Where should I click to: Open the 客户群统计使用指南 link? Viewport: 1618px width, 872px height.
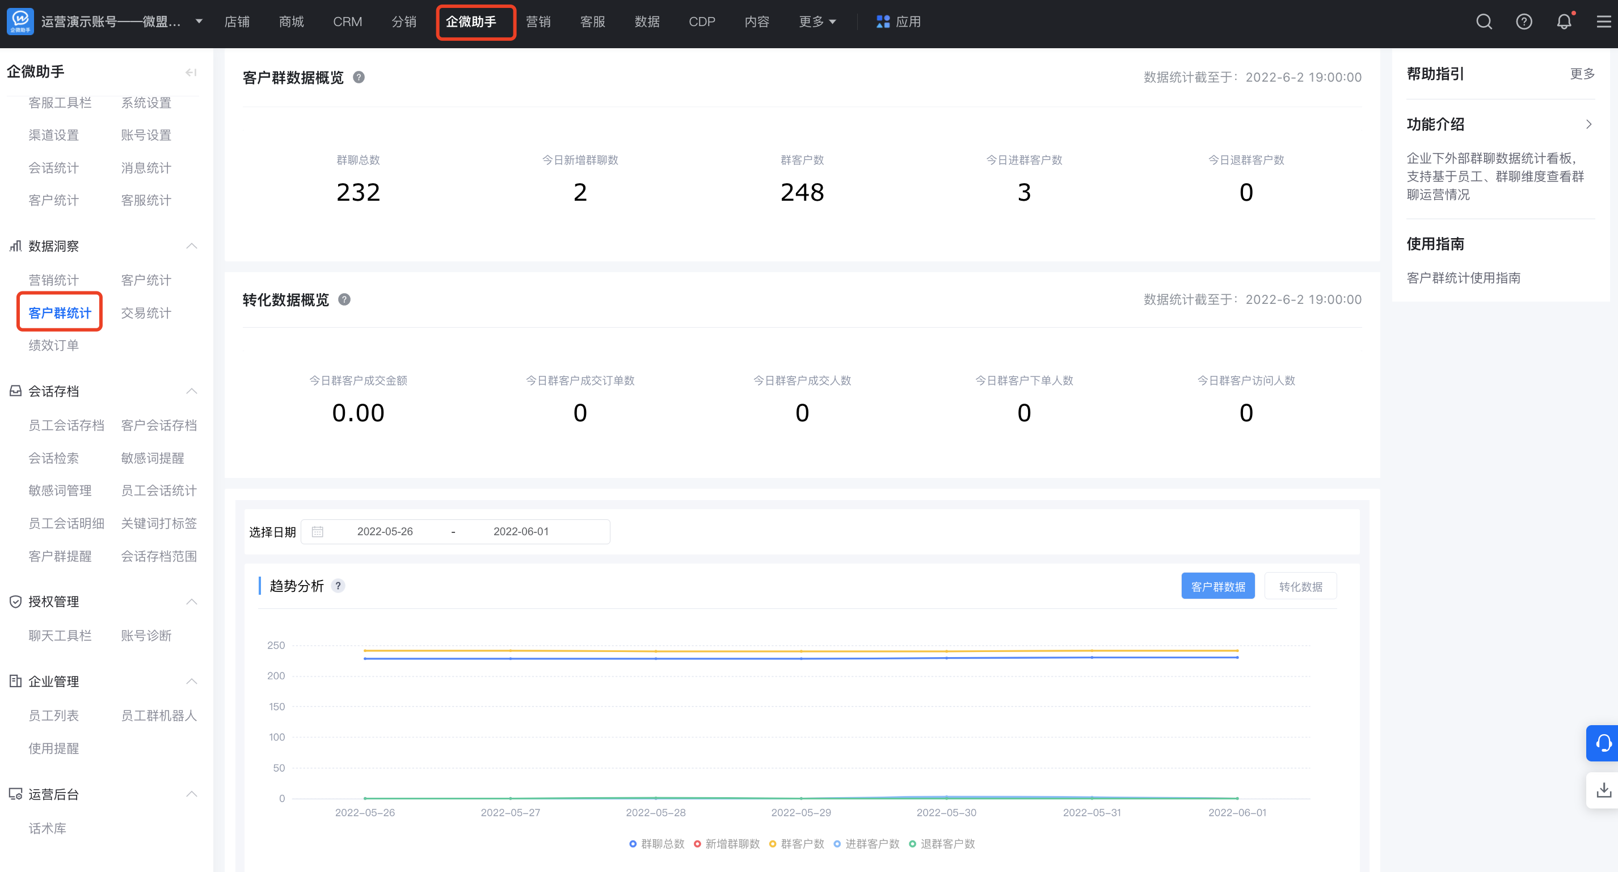(x=1463, y=277)
